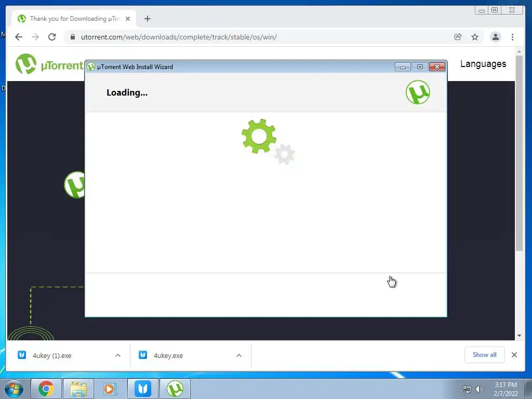Image resolution: width=532 pixels, height=399 pixels.
Task: Click the taskbar clock 3:17 PM
Action: [x=506, y=389]
